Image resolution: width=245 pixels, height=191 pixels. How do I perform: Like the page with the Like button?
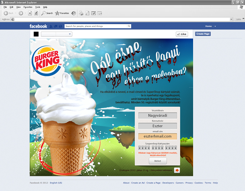point(182,34)
